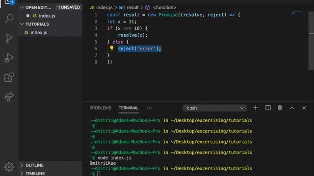Screen dimensions: 314x176
Task: Click unsaved dot next to index.js
Action: tap(28, 16)
